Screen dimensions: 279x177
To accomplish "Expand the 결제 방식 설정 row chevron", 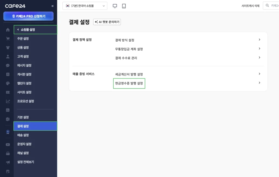I will (x=260, y=39).
